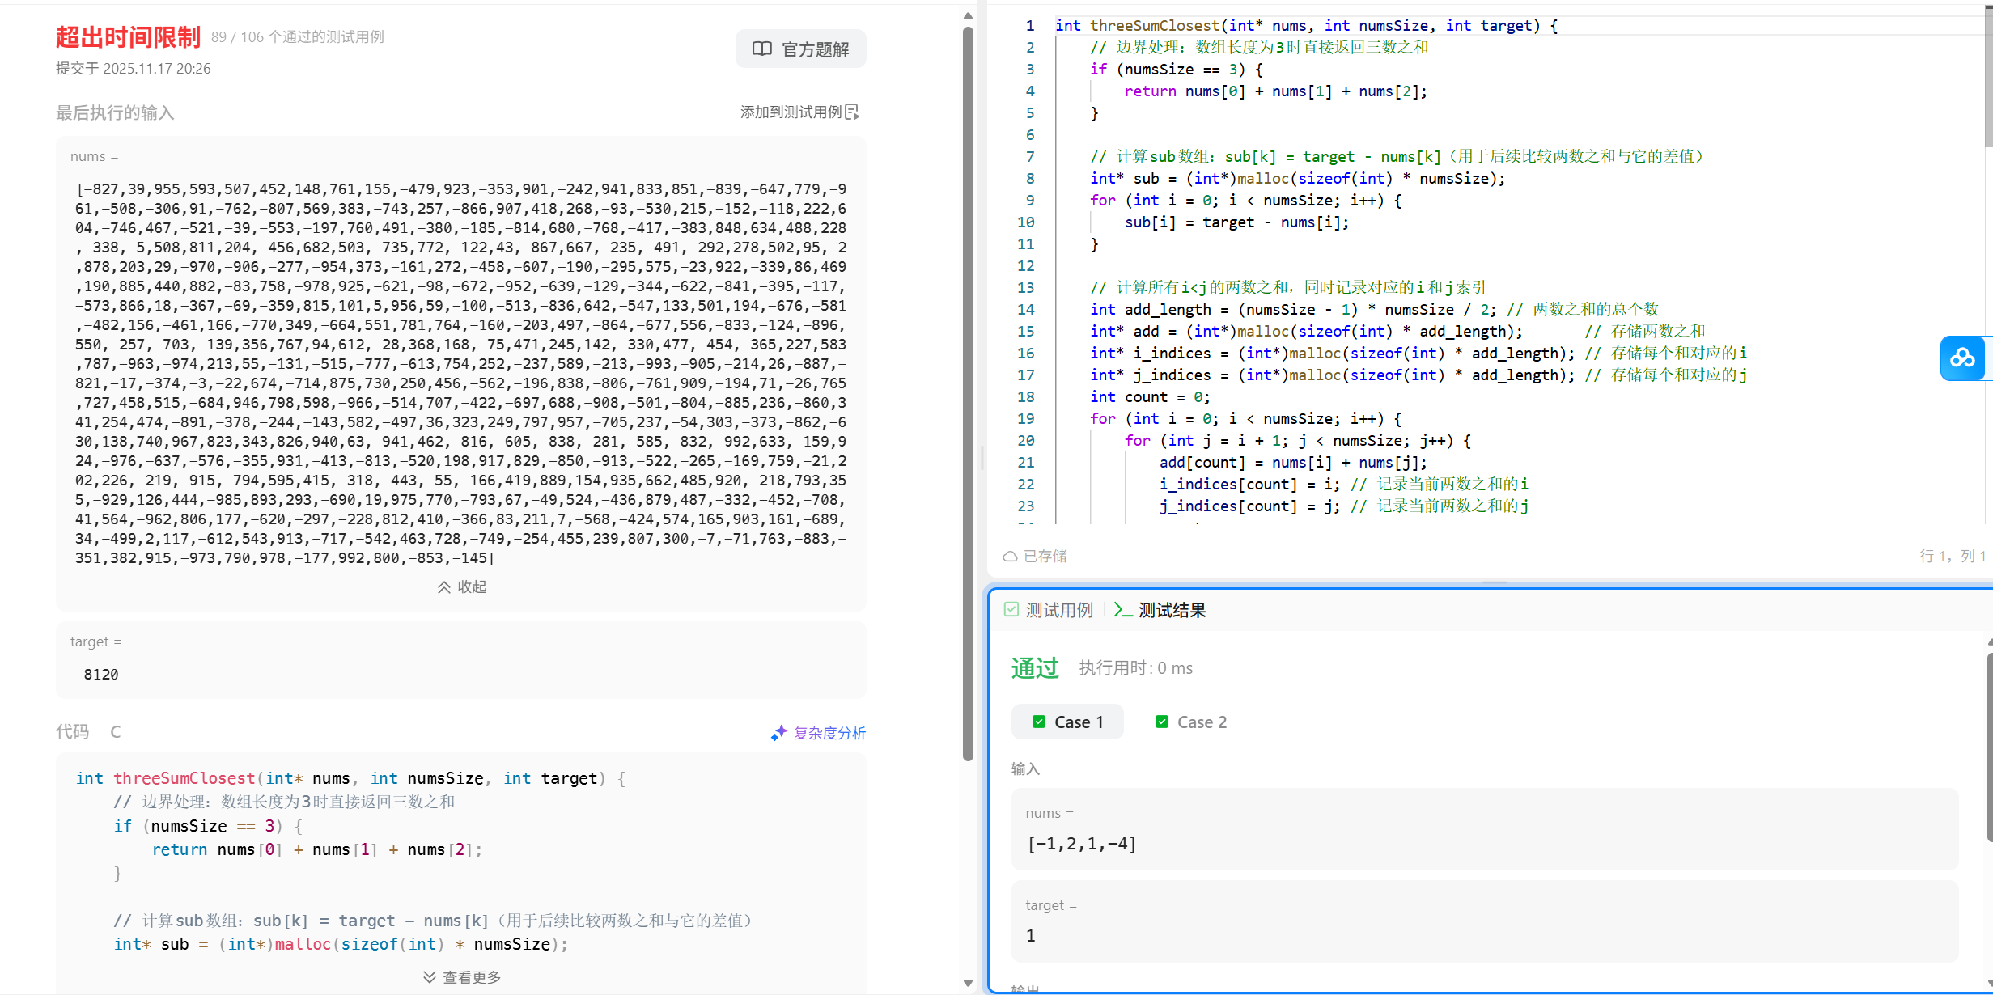
Task: Switch to the 测试结果 tab
Action: pyautogui.click(x=1171, y=610)
